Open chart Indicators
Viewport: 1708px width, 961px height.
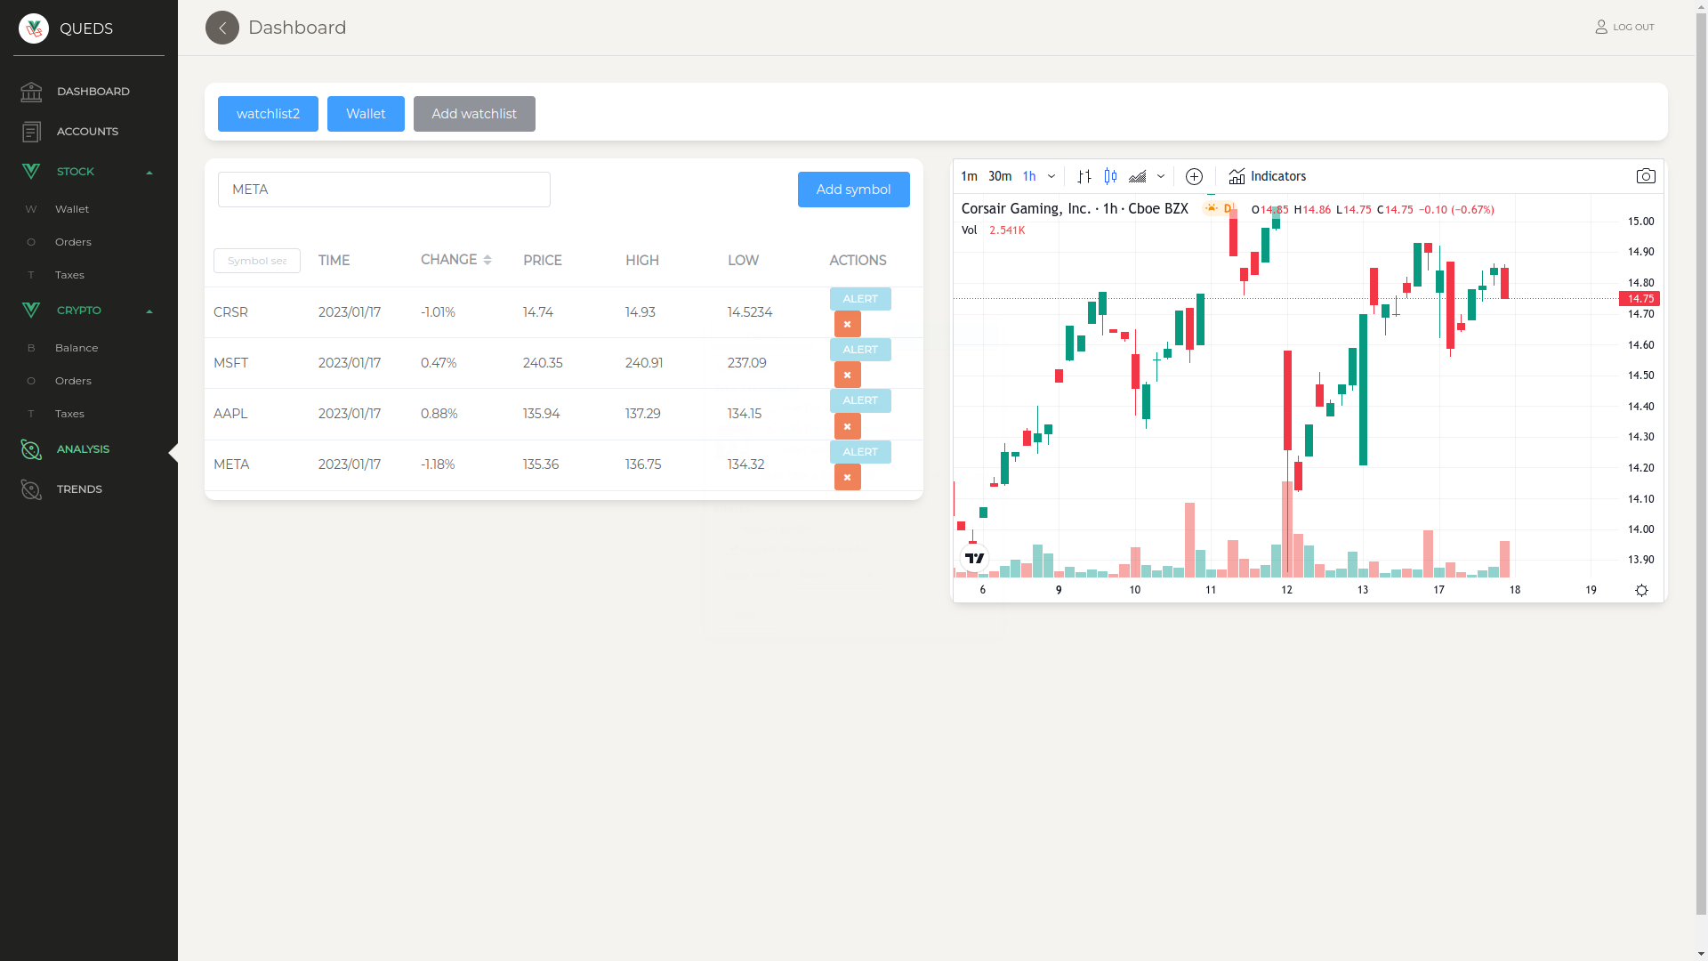(x=1267, y=176)
